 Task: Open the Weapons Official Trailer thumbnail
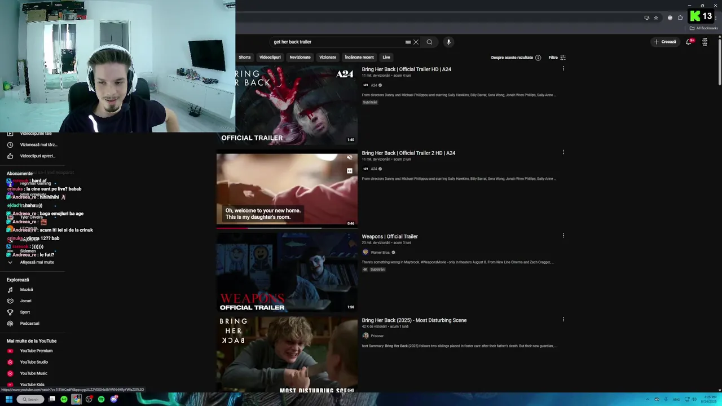click(x=287, y=272)
